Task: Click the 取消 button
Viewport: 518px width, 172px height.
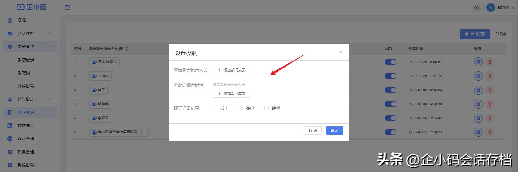Action: coord(313,131)
